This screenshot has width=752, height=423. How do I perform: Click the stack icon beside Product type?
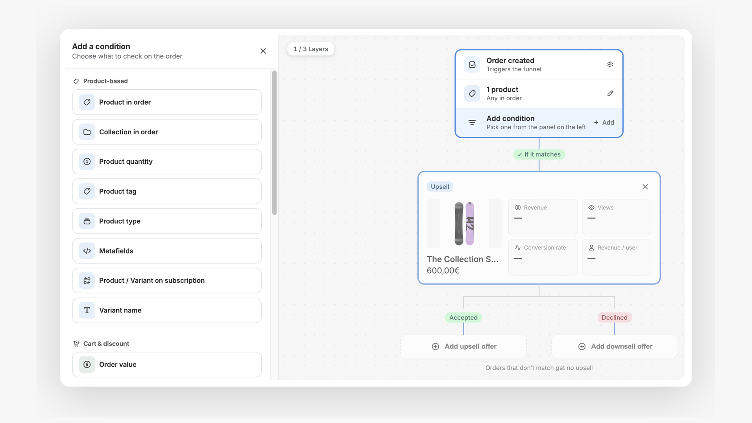pos(87,221)
